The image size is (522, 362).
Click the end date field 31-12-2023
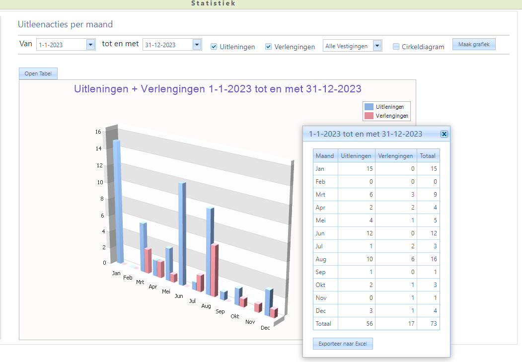(x=166, y=45)
